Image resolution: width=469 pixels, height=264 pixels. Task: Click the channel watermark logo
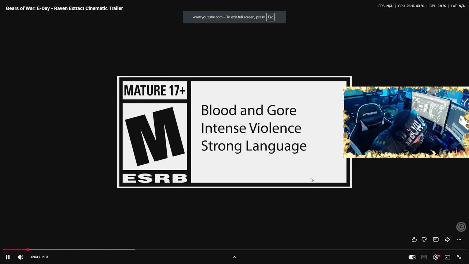click(461, 227)
